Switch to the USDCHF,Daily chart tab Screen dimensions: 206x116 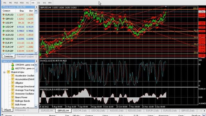(80, 111)
